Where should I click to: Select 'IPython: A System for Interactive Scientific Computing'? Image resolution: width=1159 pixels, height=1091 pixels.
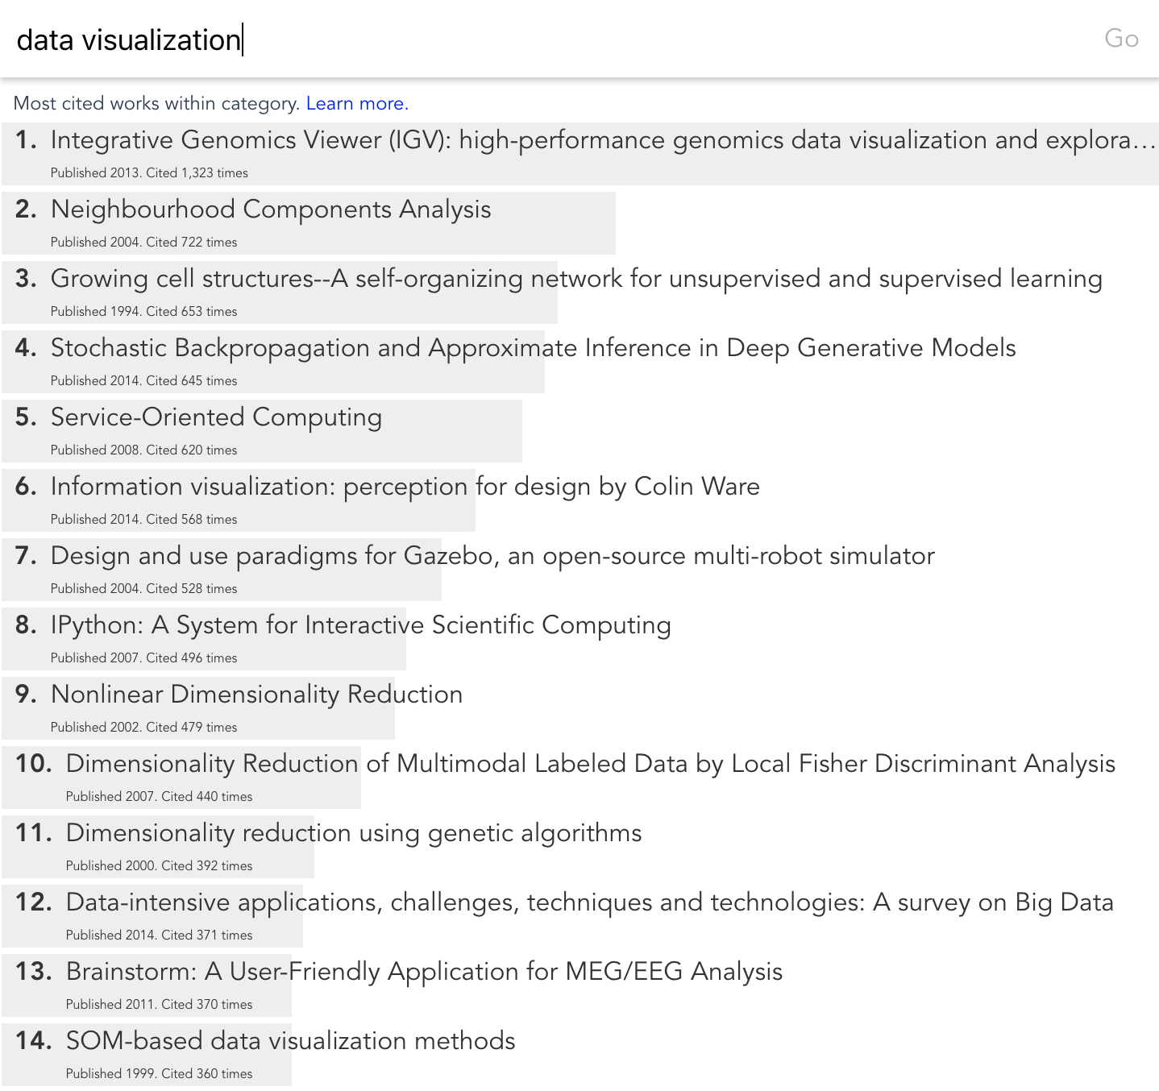click(x=360, y=625)
